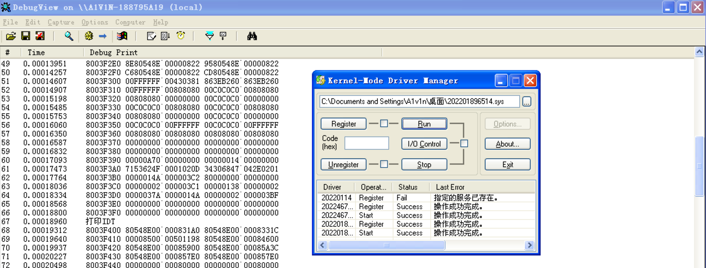This screenshot has width=706, height=268.
Task: Click the Unregister button
Action: tap(344, 164)
